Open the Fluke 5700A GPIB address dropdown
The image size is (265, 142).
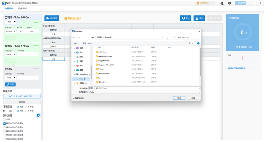28,54
